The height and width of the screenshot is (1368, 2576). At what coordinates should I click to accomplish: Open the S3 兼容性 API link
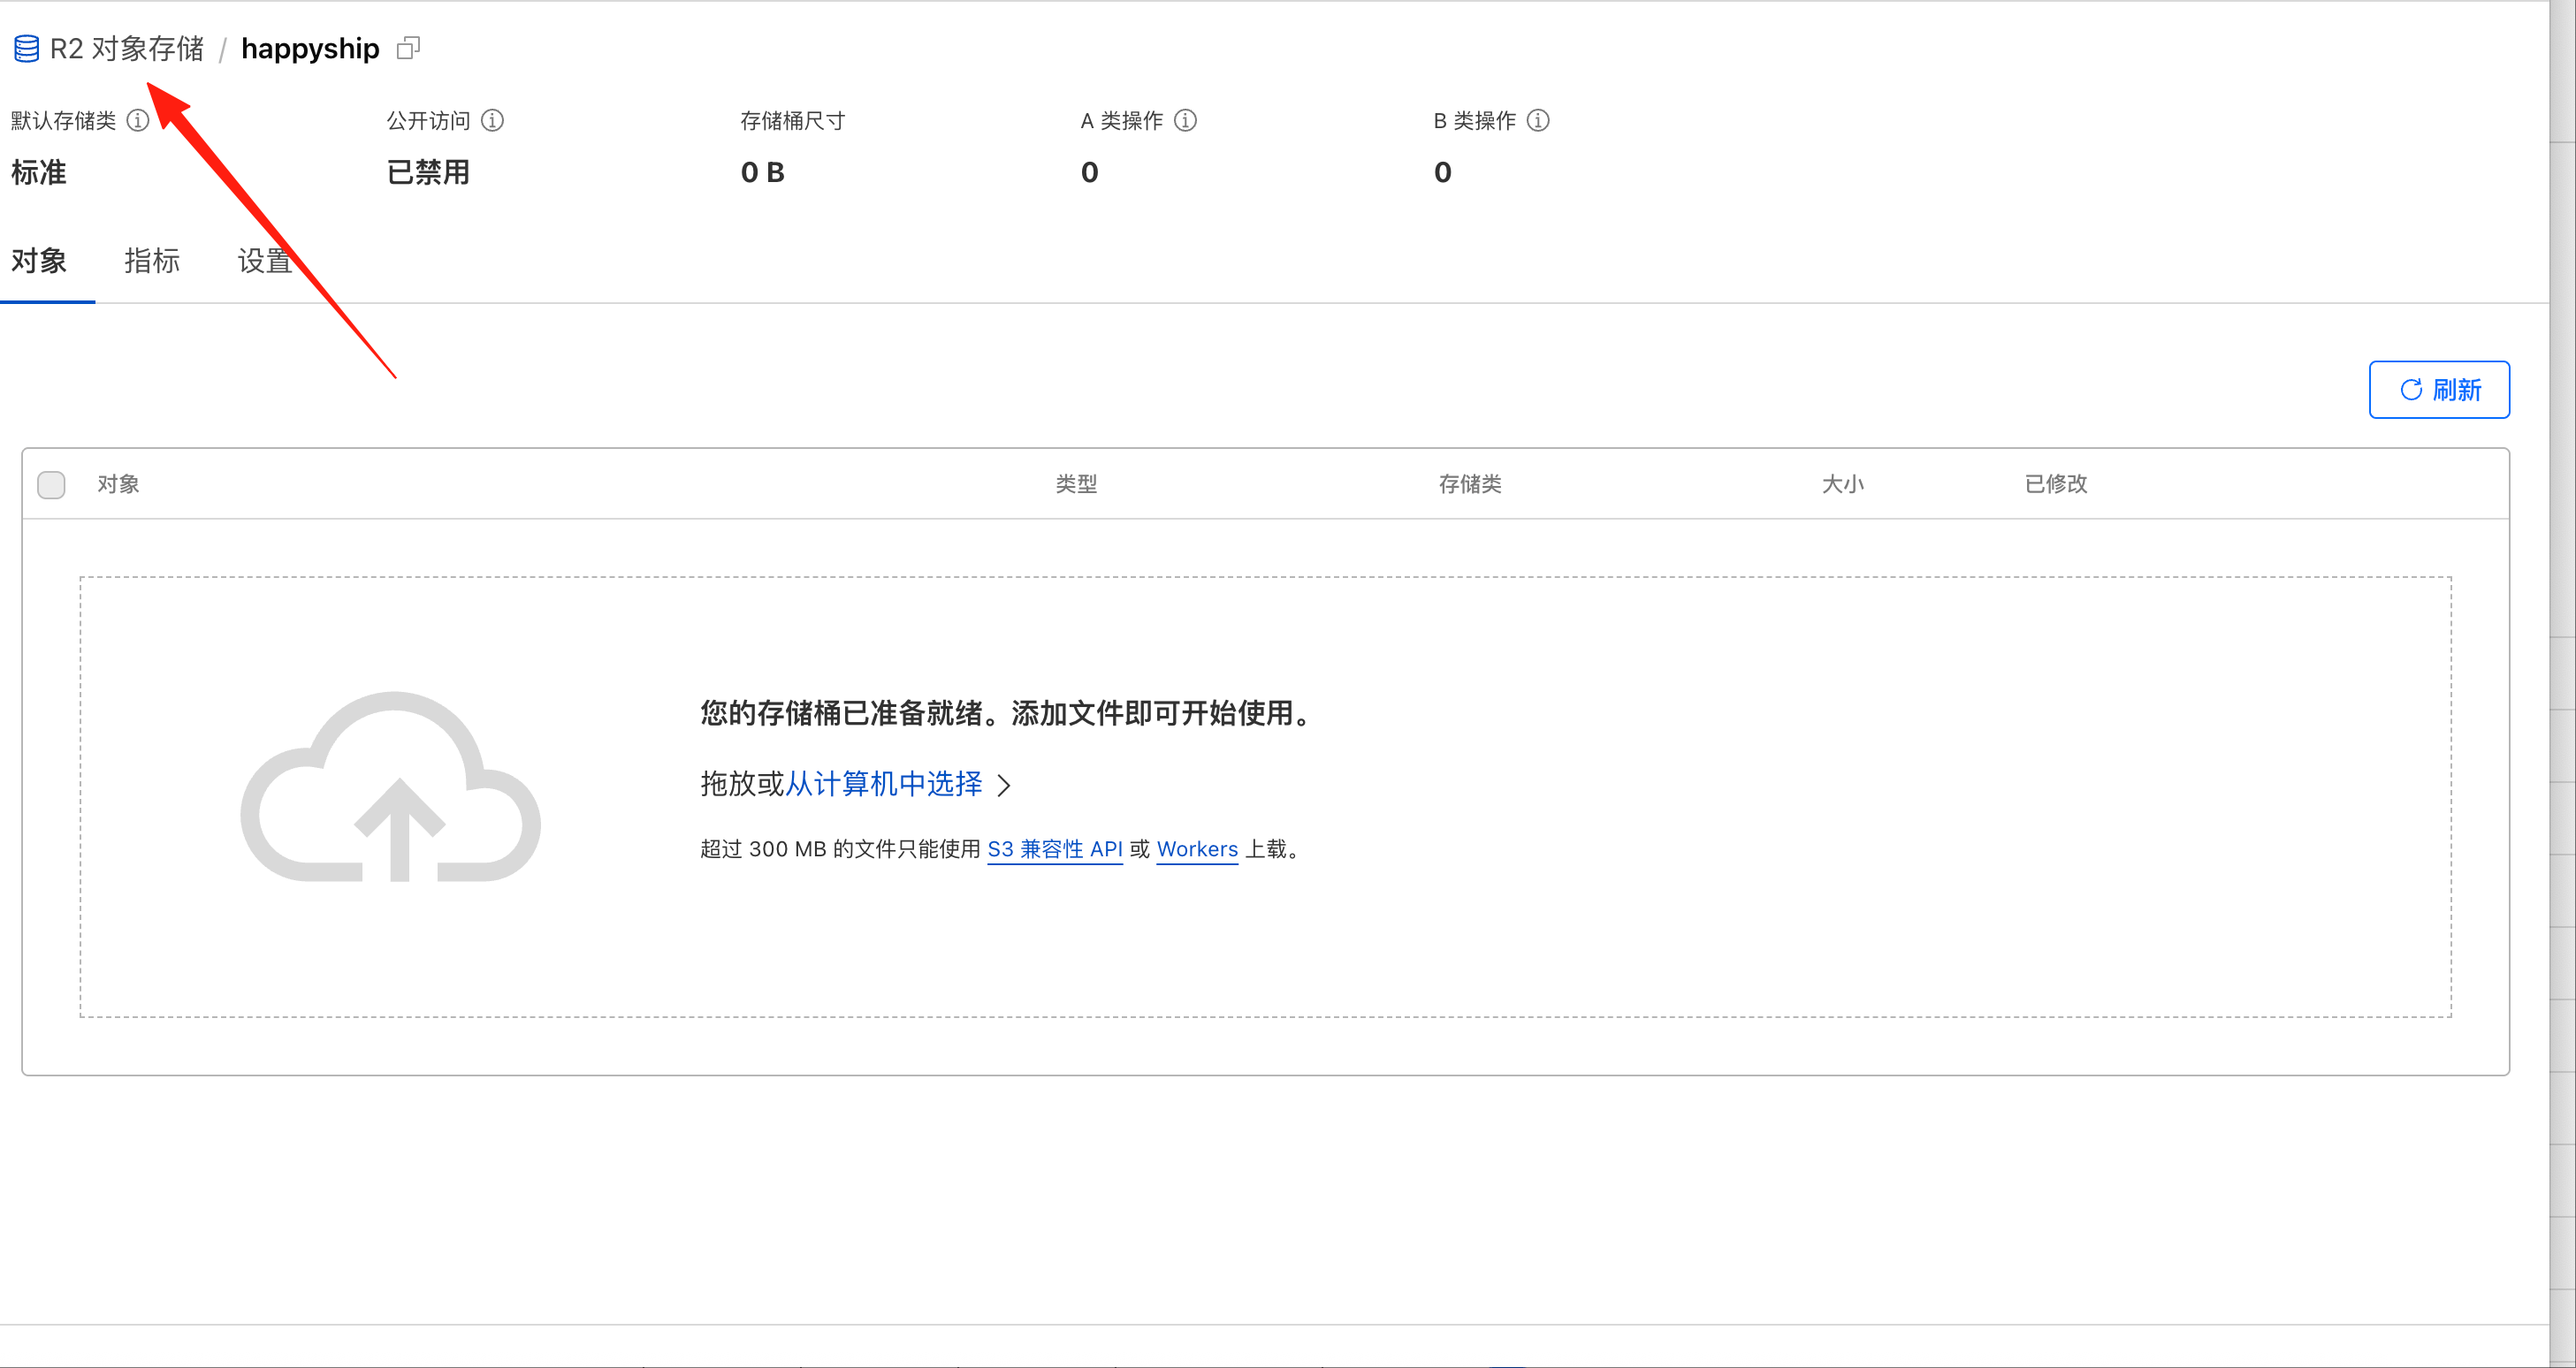tap(1055, 849)
